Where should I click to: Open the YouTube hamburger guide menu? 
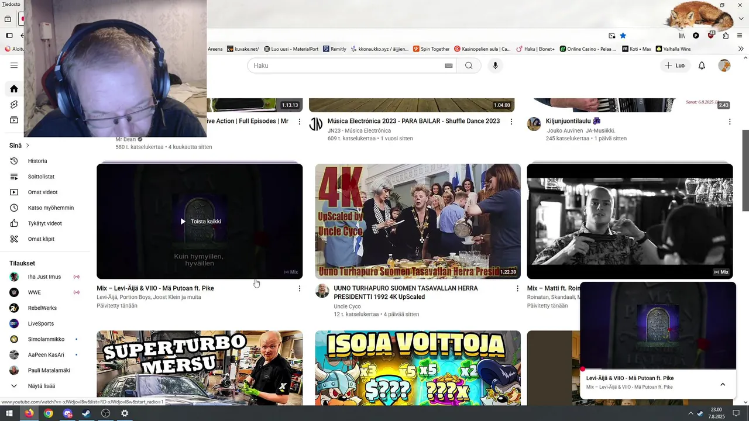coord(14,65)
